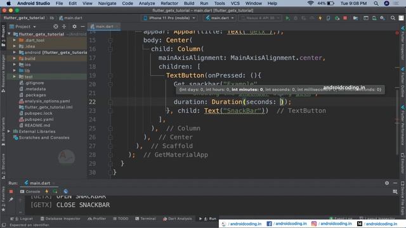The image size is (406, 228).
Task: Trigger Flutter Hot Reload lightning icon in toolbar
Action: point(320,18)
